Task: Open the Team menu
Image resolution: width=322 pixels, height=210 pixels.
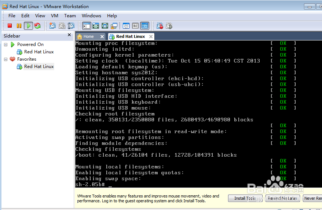Action: point(70,16)
